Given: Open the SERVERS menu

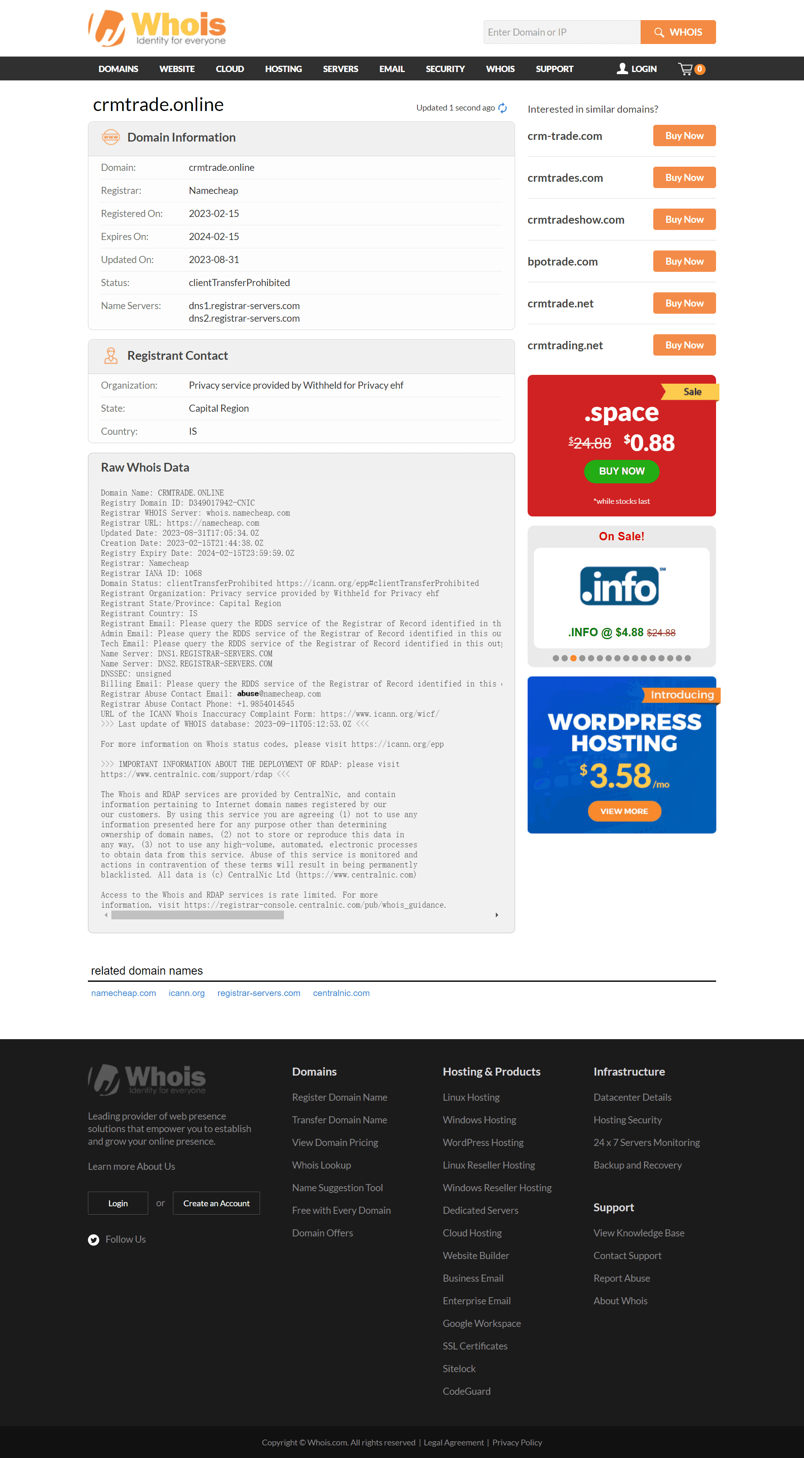Looking at the screenshot, I should (x=340, y=69).
